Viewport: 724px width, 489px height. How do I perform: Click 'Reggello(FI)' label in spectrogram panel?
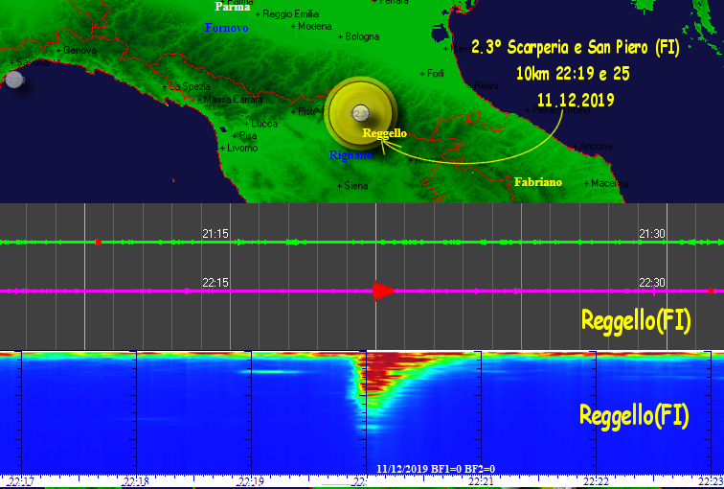[634, 414]
